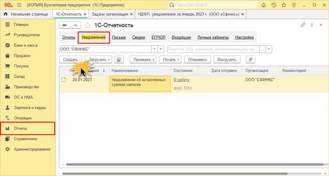Click the Создать button

tap(71, 60)
